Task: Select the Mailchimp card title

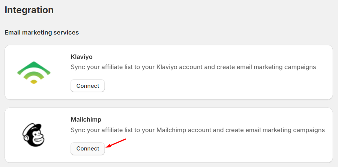Action: click(86, 120)
